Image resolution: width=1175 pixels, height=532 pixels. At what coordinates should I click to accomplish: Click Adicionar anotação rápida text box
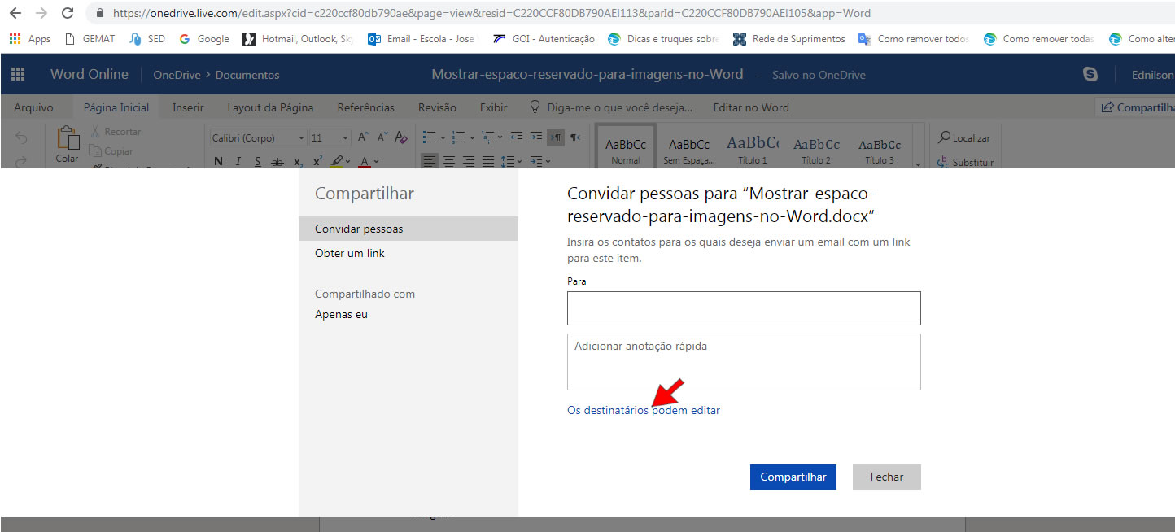click(x=744, y=362)
